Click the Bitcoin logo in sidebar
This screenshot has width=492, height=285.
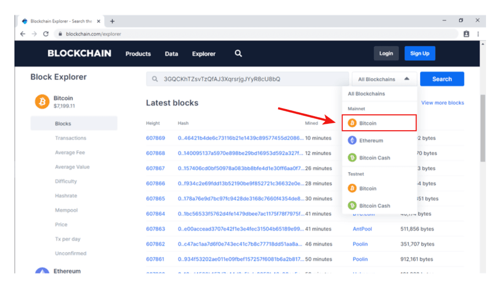42,102
